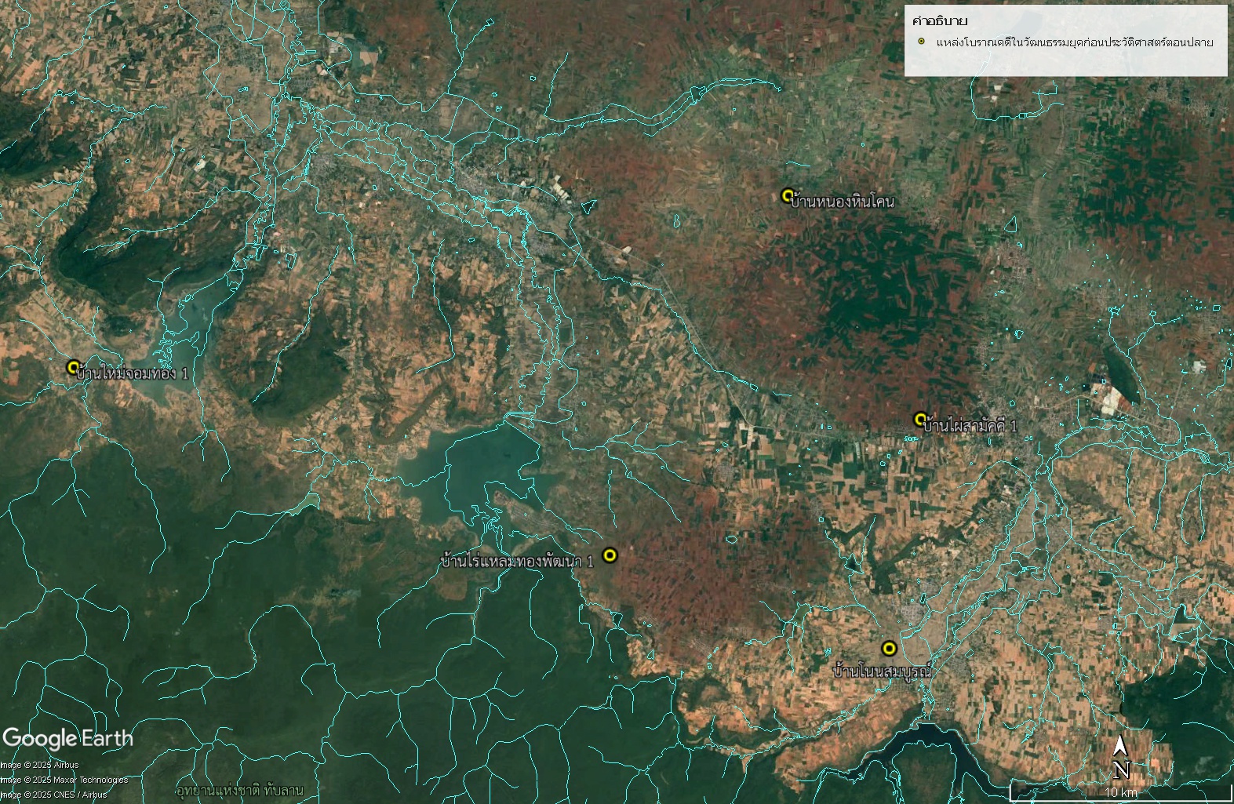Click the บ้านโนนสมบูรณ์ place name label
The height and width of the screenshot is (804, 1234).
click(882, 671)
